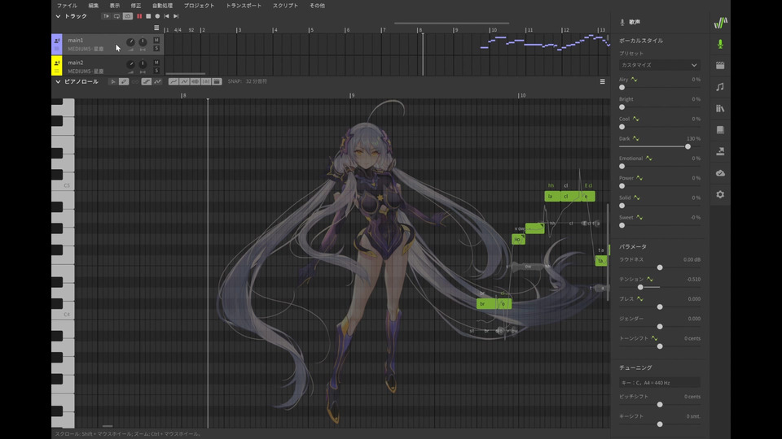782x439 pixels.
Task: Toggle pitch curve display in piano roll
Action: (173, 81)
